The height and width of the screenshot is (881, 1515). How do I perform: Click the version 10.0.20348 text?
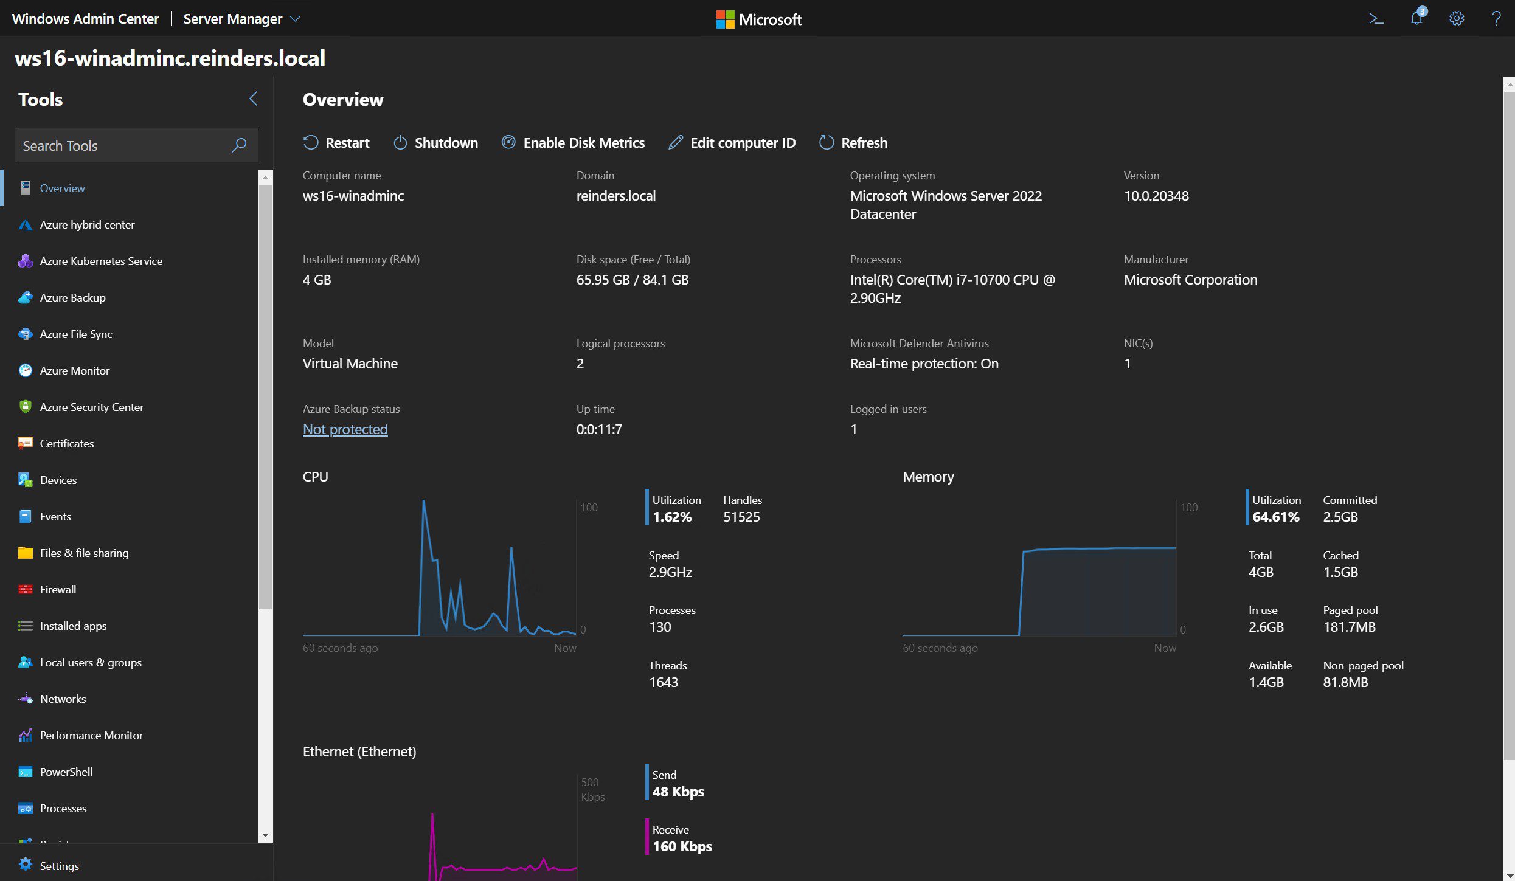(1156, 196)
